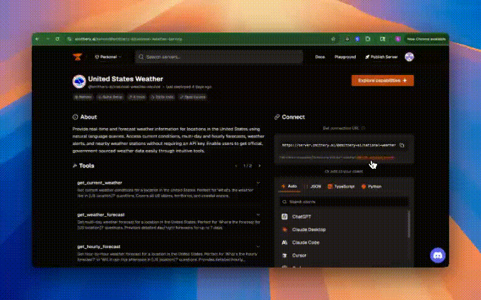The image size is (481, 300).
Task: Bookmark this page with the star icon
Action: (x=333, y=39)
